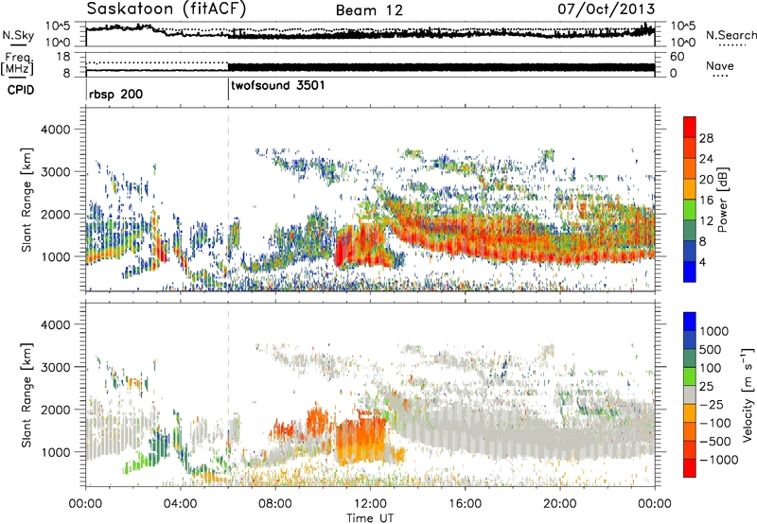Screen dimensions: 757x524
Task: Click the '1000' tick on velocity colorbar
Action: [x=713, y=331]
